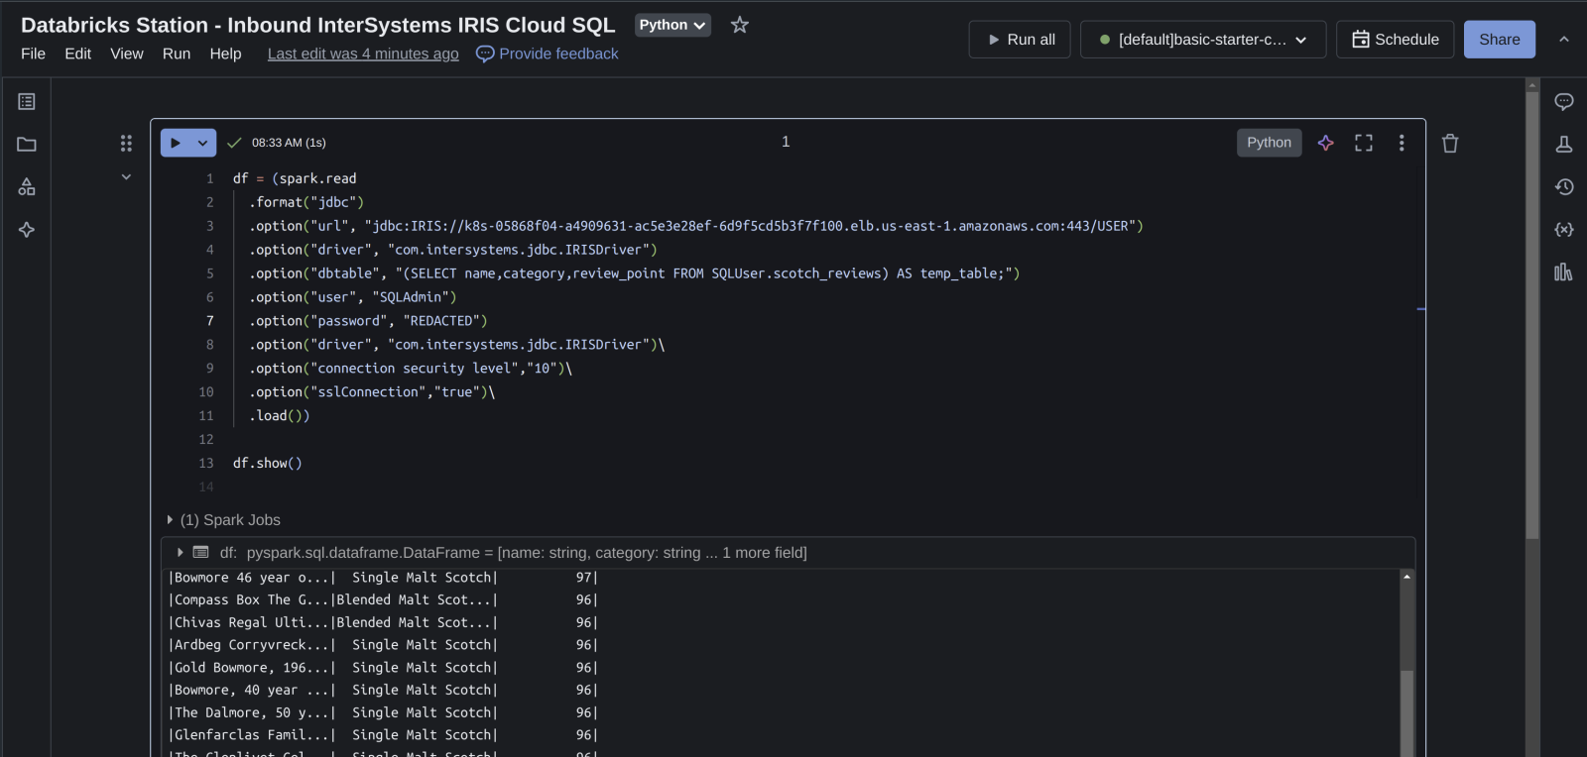This screenshot has width=1587, height=757.
Task: Delete the cell using trash icon
Action: click(1449, 144)
